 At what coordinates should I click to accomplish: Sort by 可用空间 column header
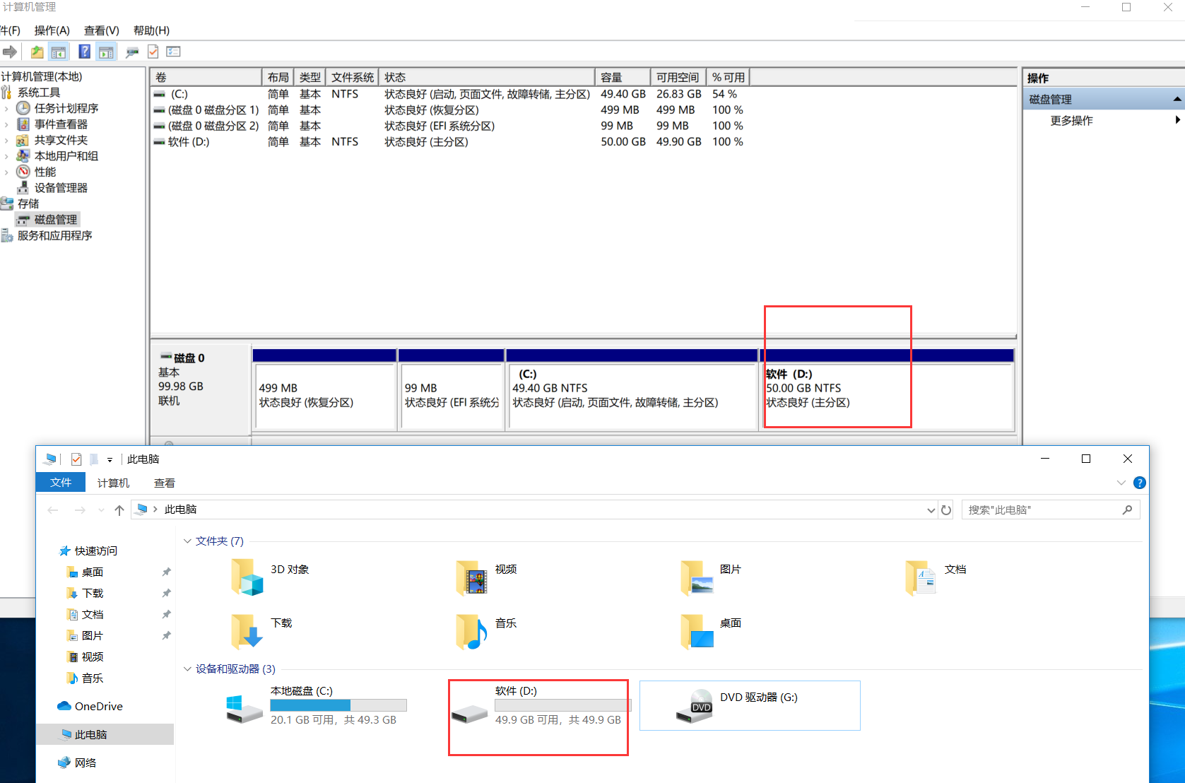click(x=678, y=77)
